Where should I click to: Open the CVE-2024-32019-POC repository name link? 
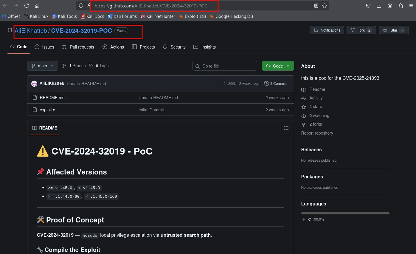[x=82, y=30]
